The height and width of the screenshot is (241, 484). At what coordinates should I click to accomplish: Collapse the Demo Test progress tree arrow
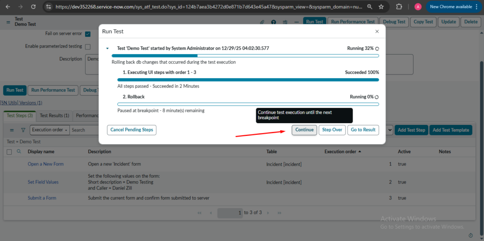pos(107,49)
